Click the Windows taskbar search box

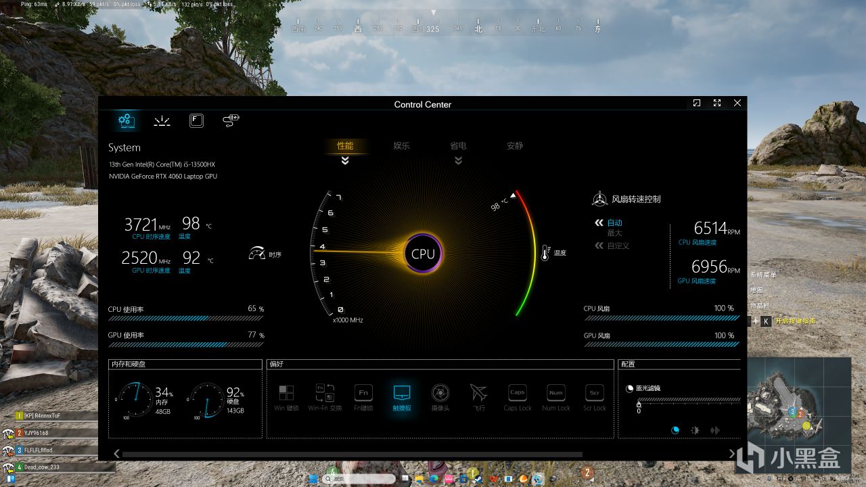click(x=359, y=479)
